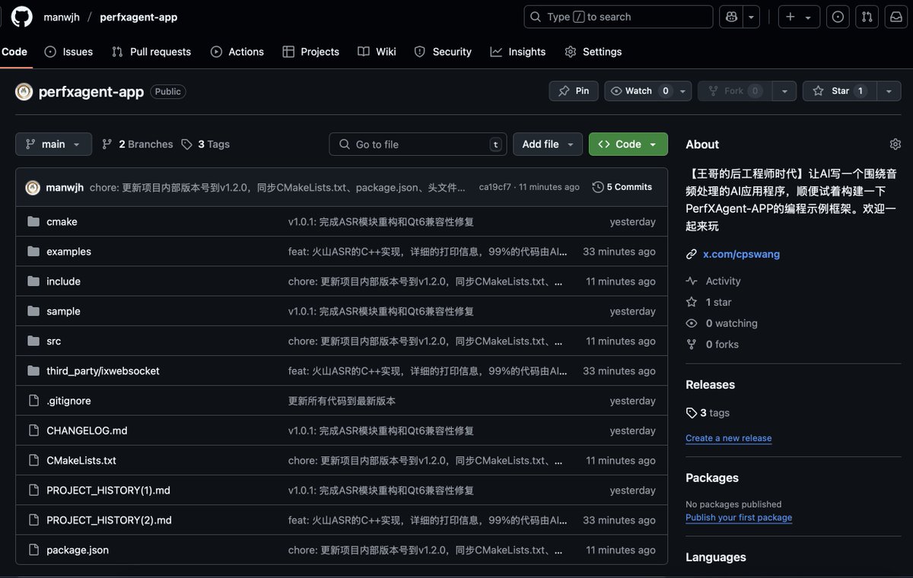Click the Activity pulse icon in the sidebar
The width and height of the screenshot is (913, 578).
click(x=691, y=281)
